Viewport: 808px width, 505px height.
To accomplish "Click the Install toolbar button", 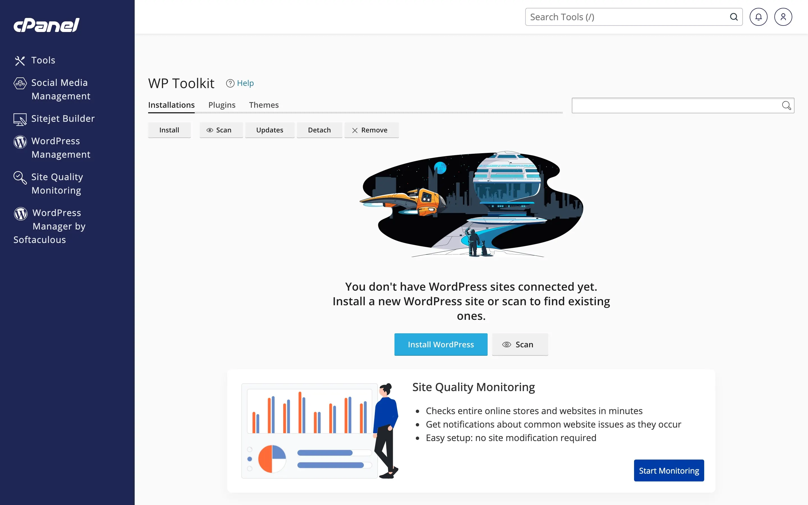I will coord(169,130).
